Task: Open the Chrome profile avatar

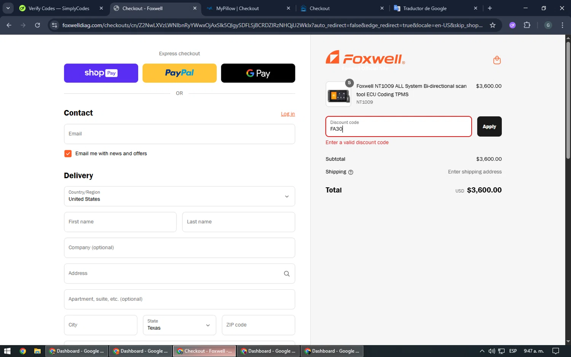Action: click(548, 25)
